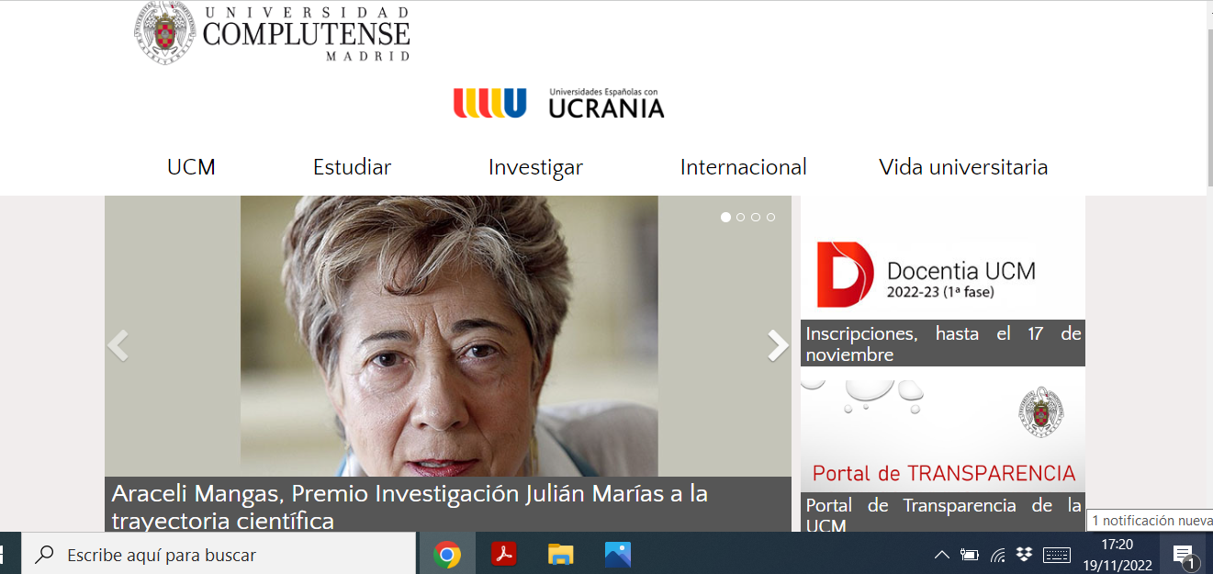This screenshot has height=574, width=1213.
Task: Open the notification center icon
Action: 1184,555
